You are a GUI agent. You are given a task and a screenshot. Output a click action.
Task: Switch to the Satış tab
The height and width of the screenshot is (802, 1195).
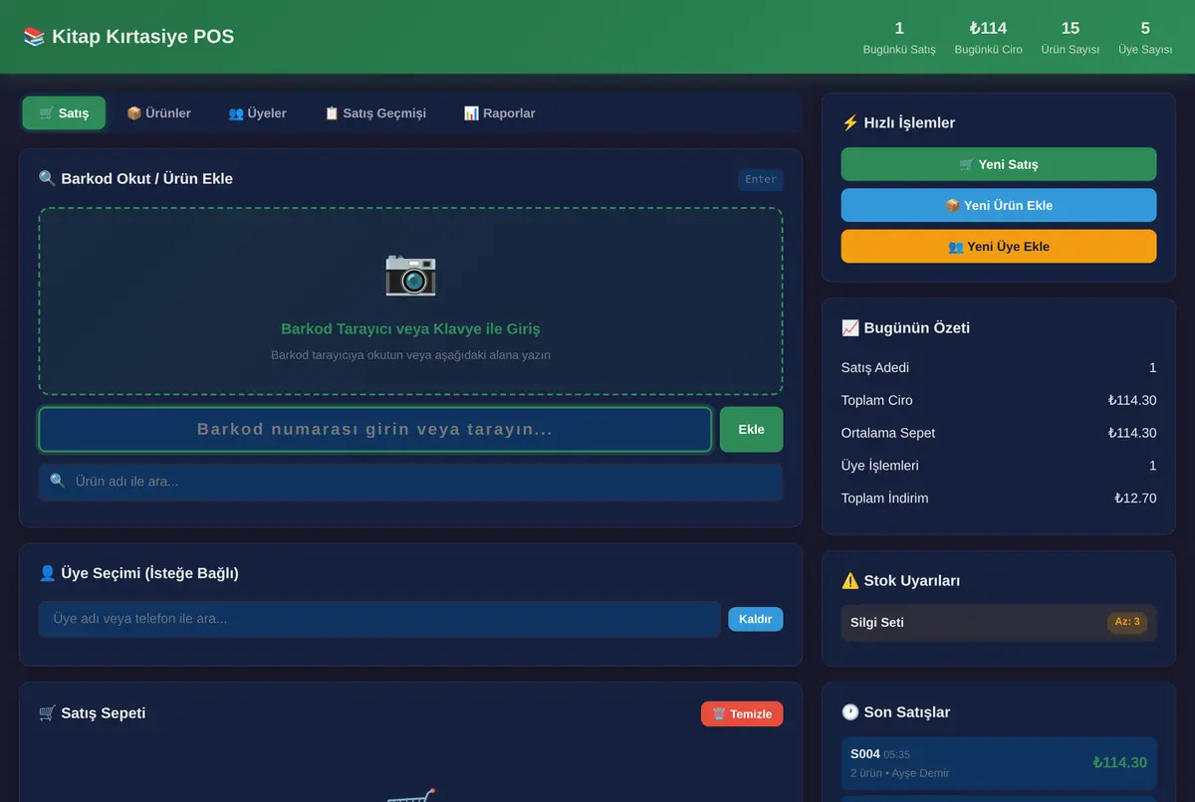pos(64,113)
